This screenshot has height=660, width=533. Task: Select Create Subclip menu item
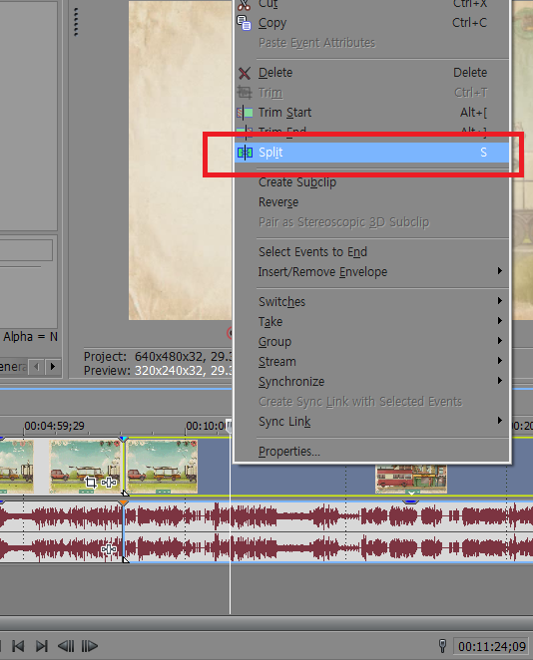(x=371, y=182)
